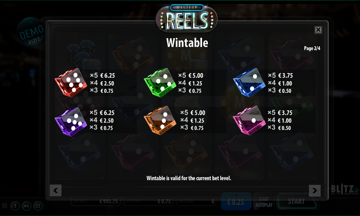Image resolution: width=360 pixels, height=216 pixels.
Task: Go to previous paytable page arrow
Action: pos(56,190)
